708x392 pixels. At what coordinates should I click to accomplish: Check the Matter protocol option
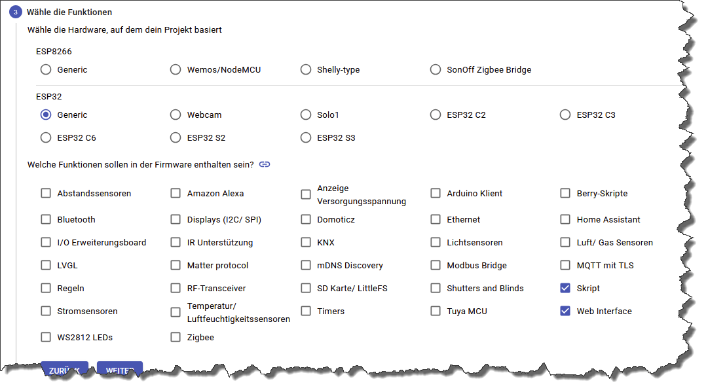pos(176,265)
